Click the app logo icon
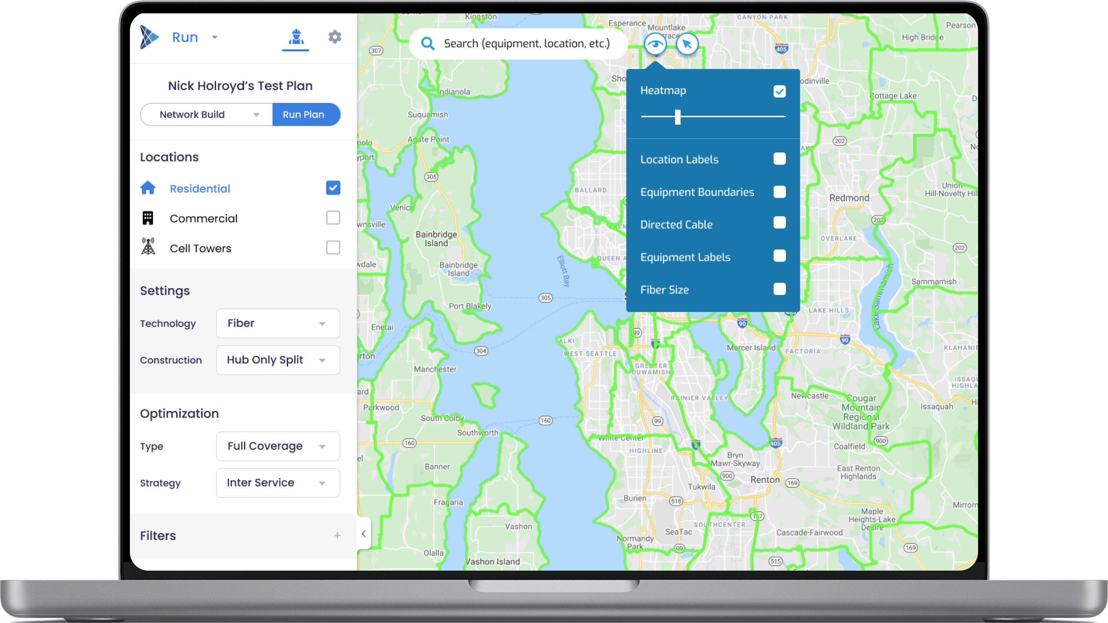 click(x=149, y=37)
